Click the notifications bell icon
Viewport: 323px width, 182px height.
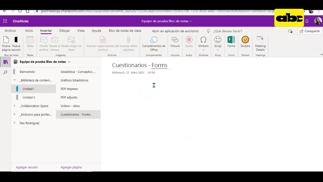tap(307, 21)
